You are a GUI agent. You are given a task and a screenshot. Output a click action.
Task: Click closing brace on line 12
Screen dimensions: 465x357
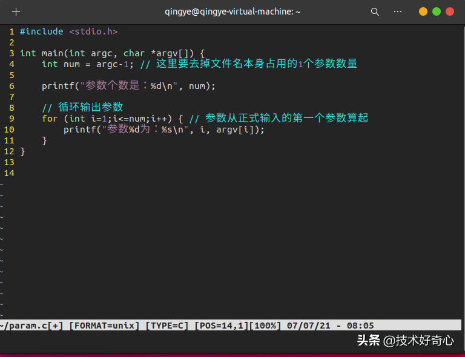coord(22,151)
